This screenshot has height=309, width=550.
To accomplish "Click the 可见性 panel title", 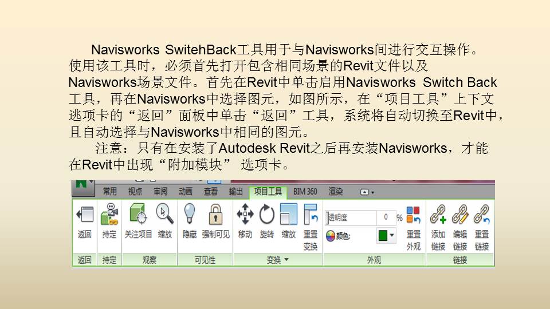I will pyautogui.click(x=205, y=260).
